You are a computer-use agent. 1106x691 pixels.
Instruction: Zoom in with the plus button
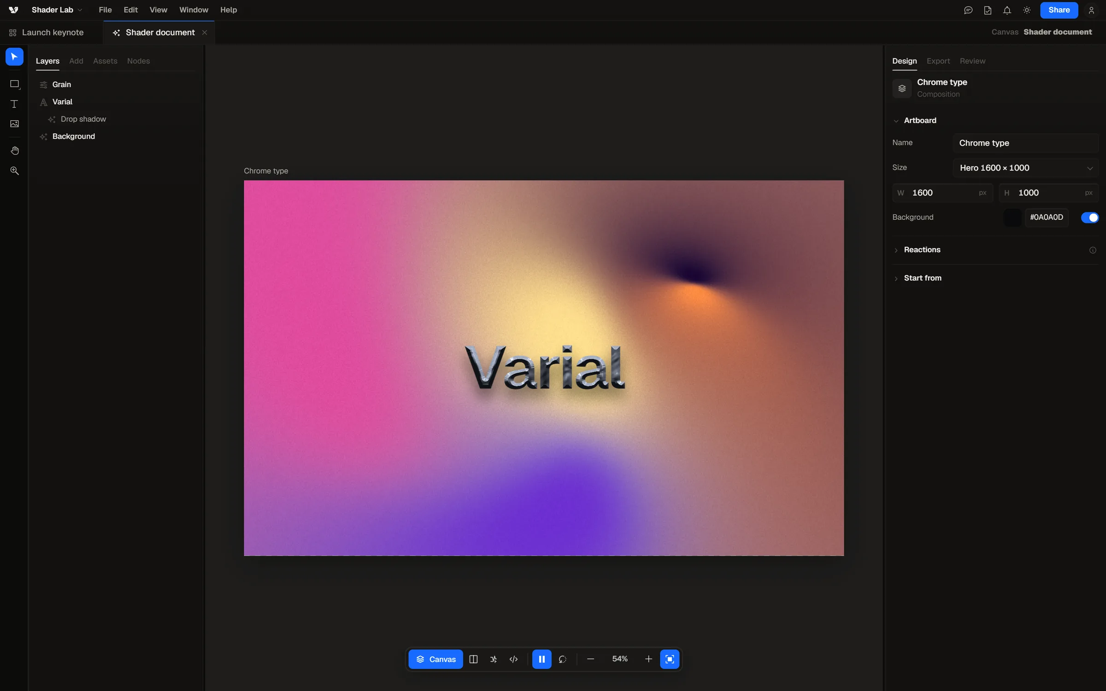click(648, 659)
